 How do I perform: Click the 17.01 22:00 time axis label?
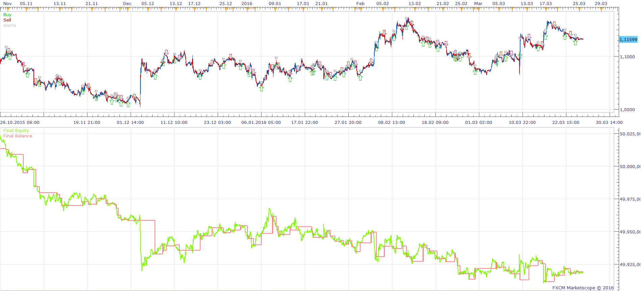[304, 123]
